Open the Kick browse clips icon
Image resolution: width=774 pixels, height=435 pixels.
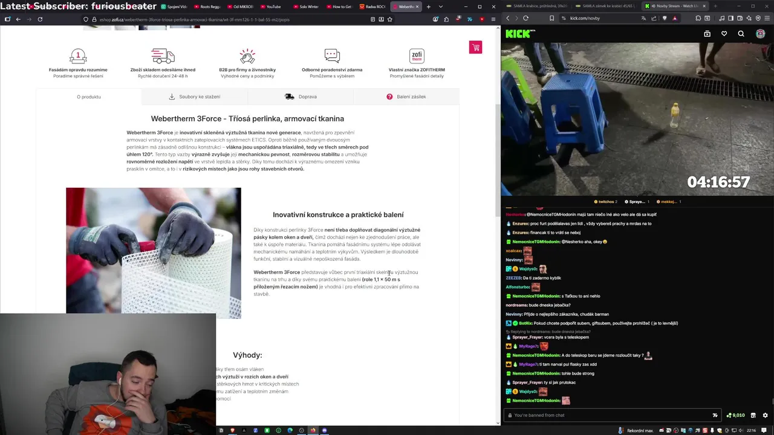pos(707,34)
